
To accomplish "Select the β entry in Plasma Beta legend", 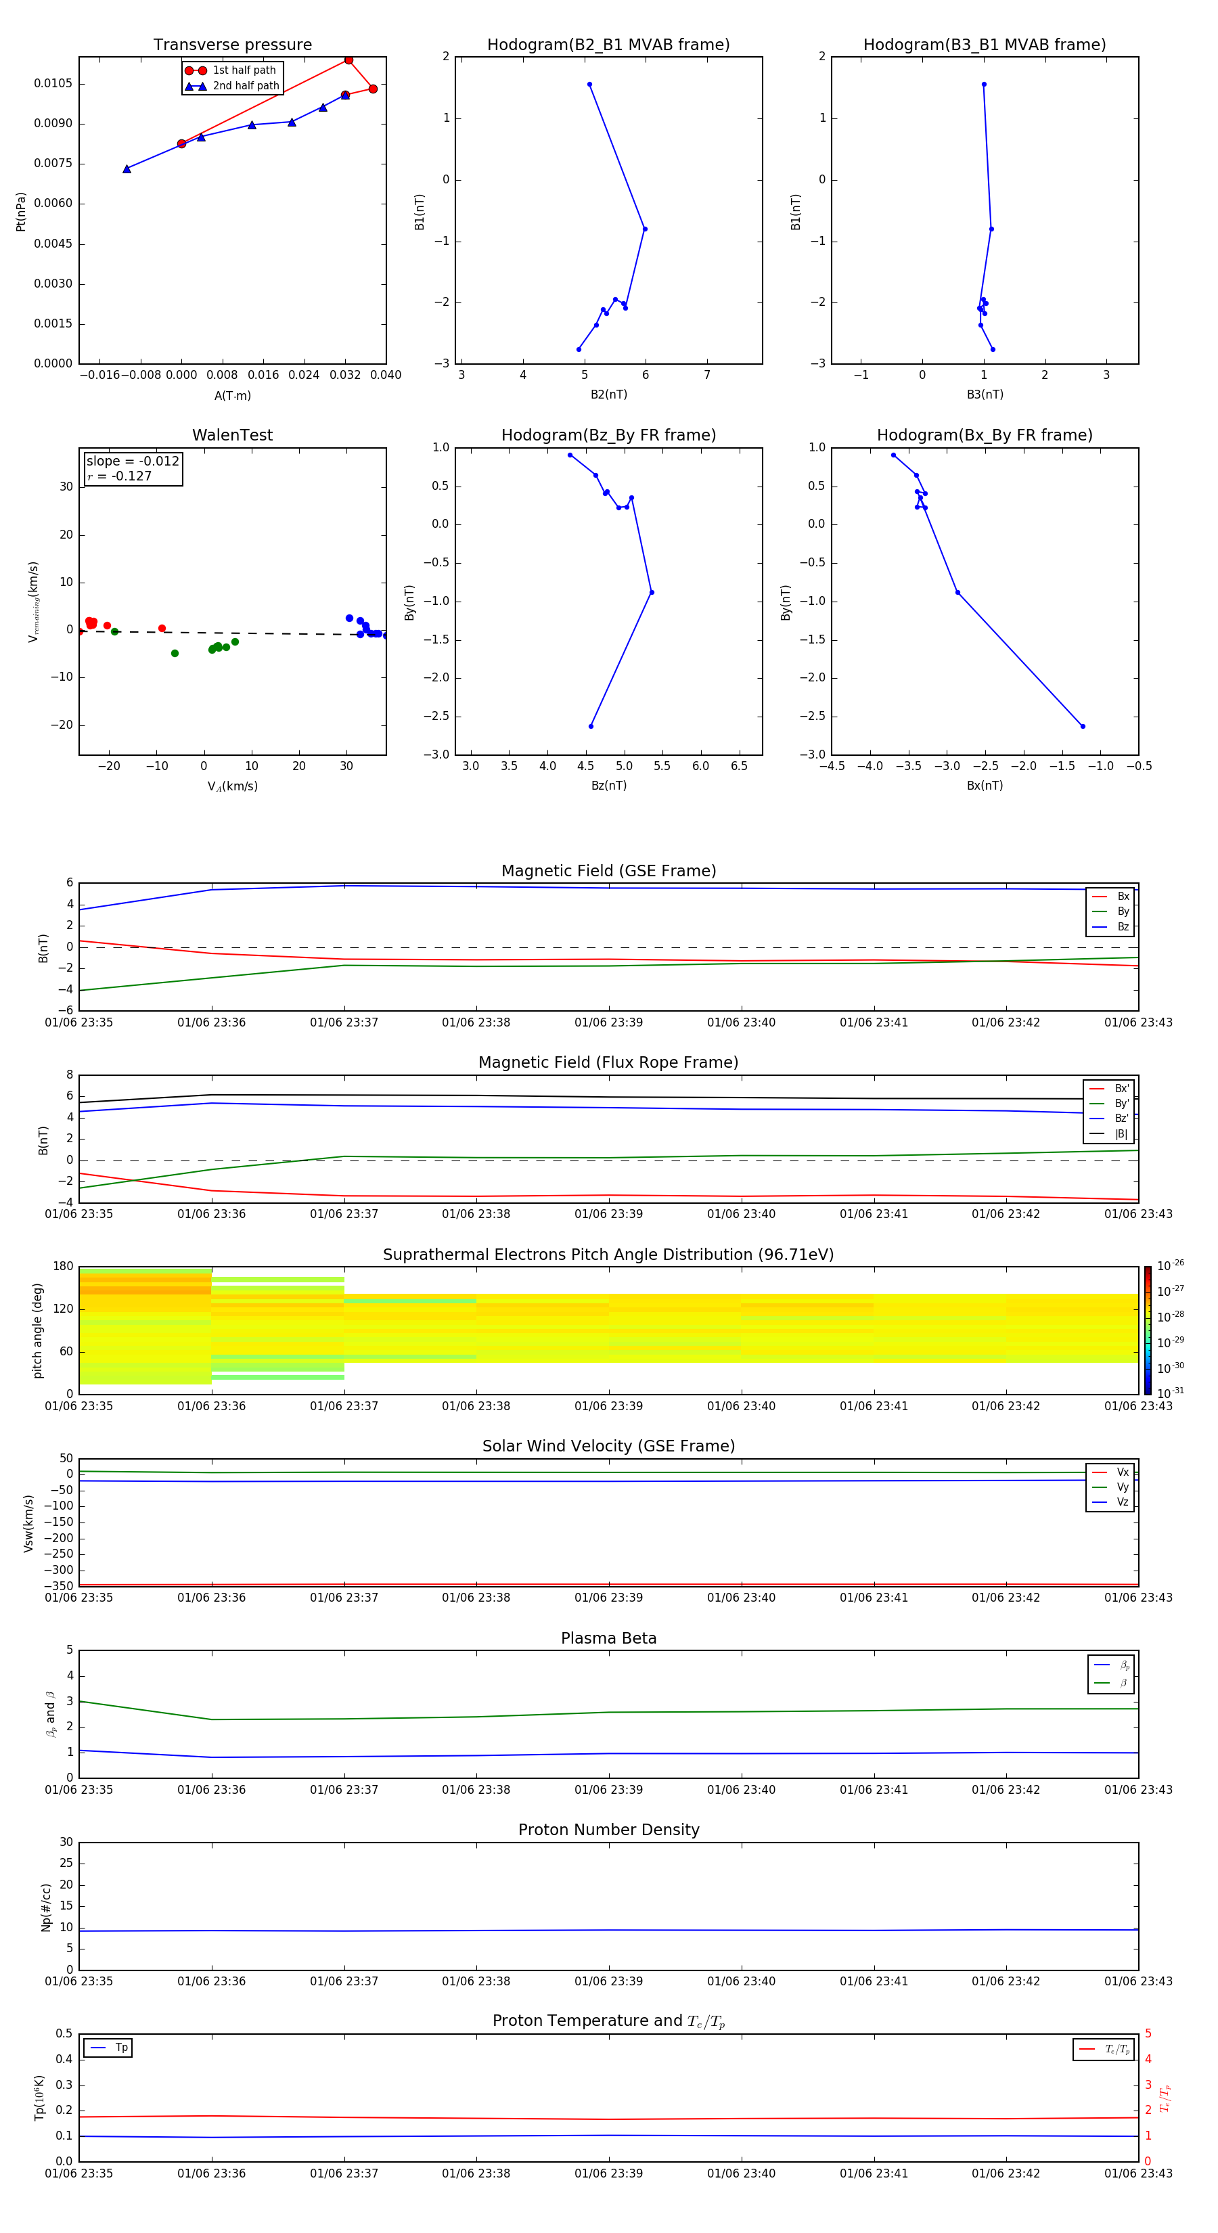I will coord(1111,1683).
